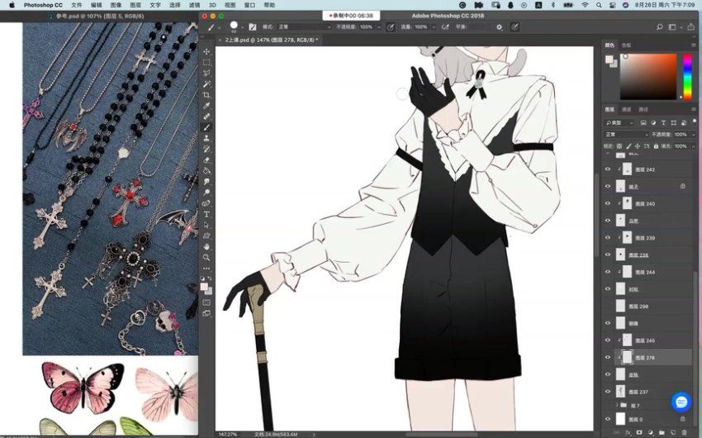Image resolution: width=702 pixels, height=438 pixels.
Task: Open the layer fill slider dropdown
Action: 693,146
